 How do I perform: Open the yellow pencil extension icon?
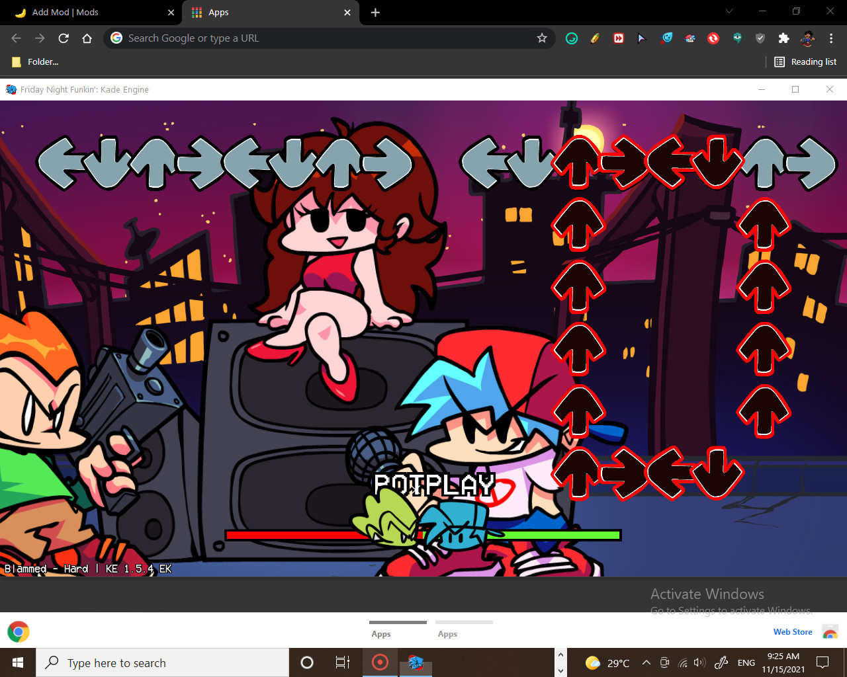pos(595,38)
